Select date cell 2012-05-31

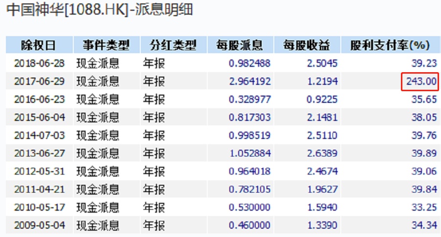(40, 171)
